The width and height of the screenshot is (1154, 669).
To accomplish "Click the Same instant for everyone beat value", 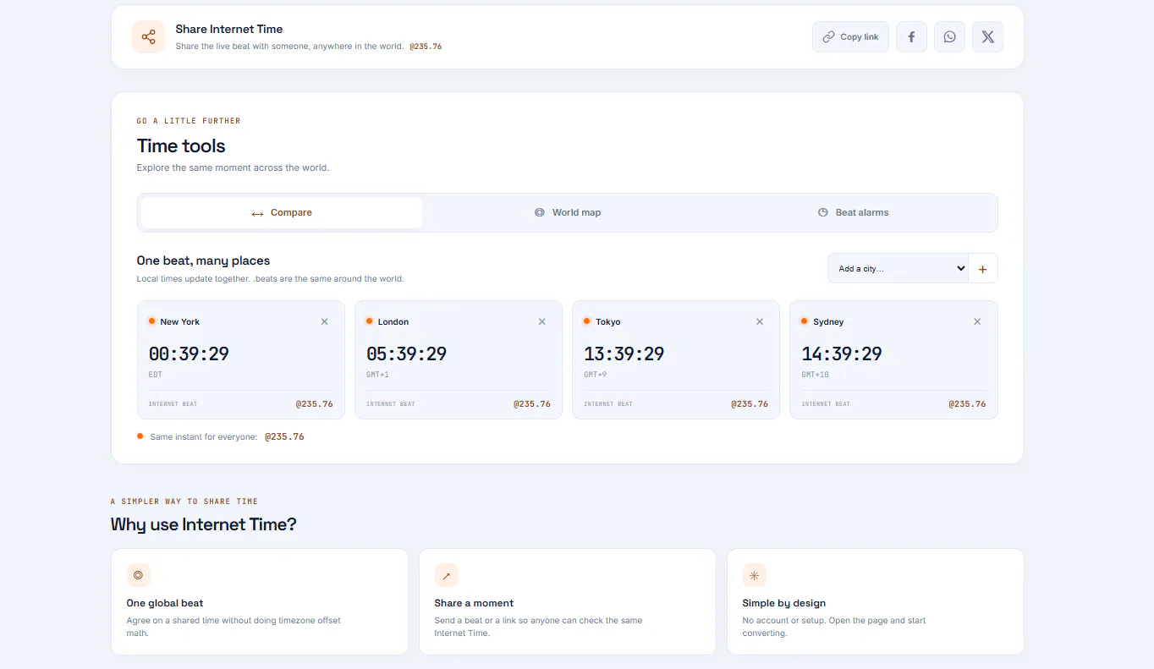I will pos(284,437).
